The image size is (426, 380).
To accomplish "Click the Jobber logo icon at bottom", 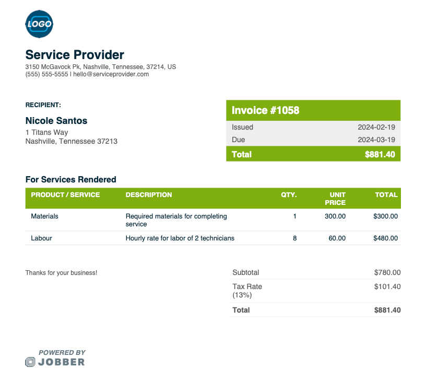I will [x=30, y=362].
